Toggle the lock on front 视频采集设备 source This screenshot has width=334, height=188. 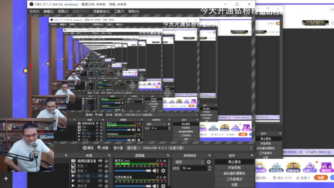[x=106, y=161]
